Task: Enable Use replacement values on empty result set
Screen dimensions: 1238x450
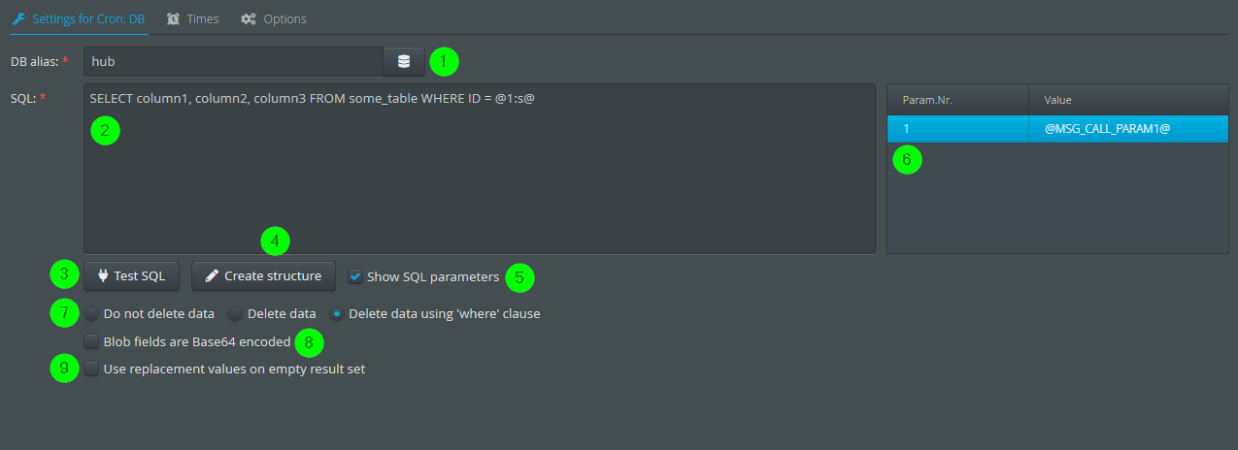Action: tap(90, 369)
